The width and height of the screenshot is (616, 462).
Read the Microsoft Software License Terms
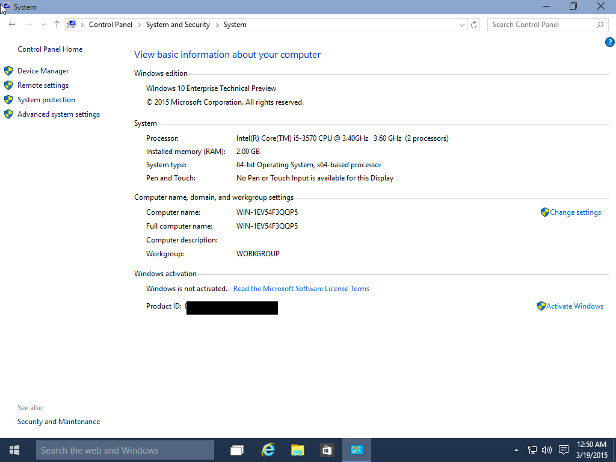301,289
